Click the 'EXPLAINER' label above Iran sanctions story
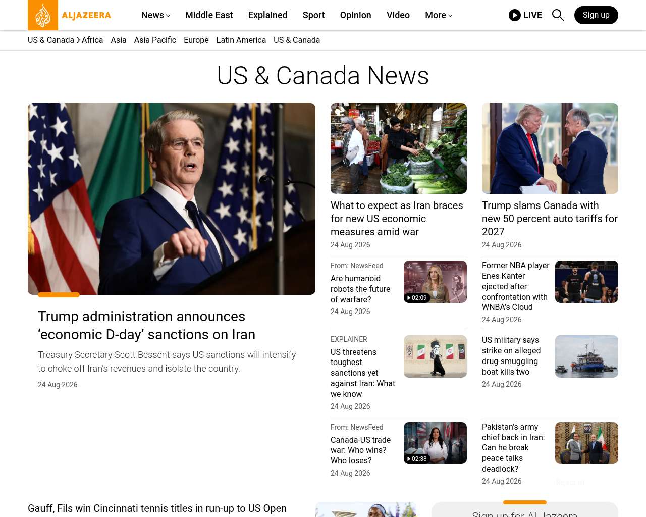The image size is (646, 517). click(349, 339)
